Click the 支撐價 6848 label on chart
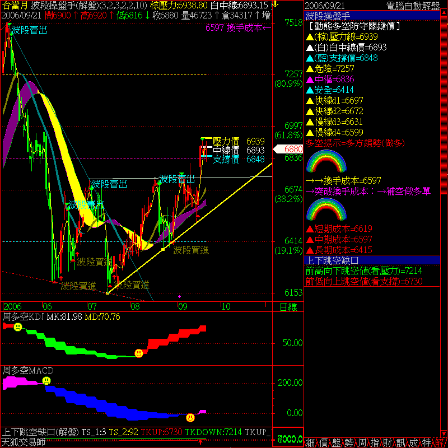448x448 pixels. (239, 159)
